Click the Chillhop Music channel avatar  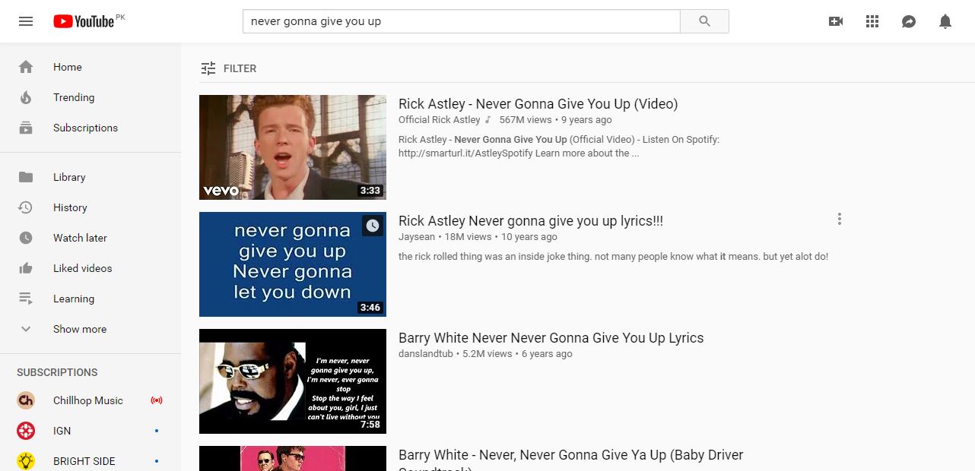[x=26, y=400]
